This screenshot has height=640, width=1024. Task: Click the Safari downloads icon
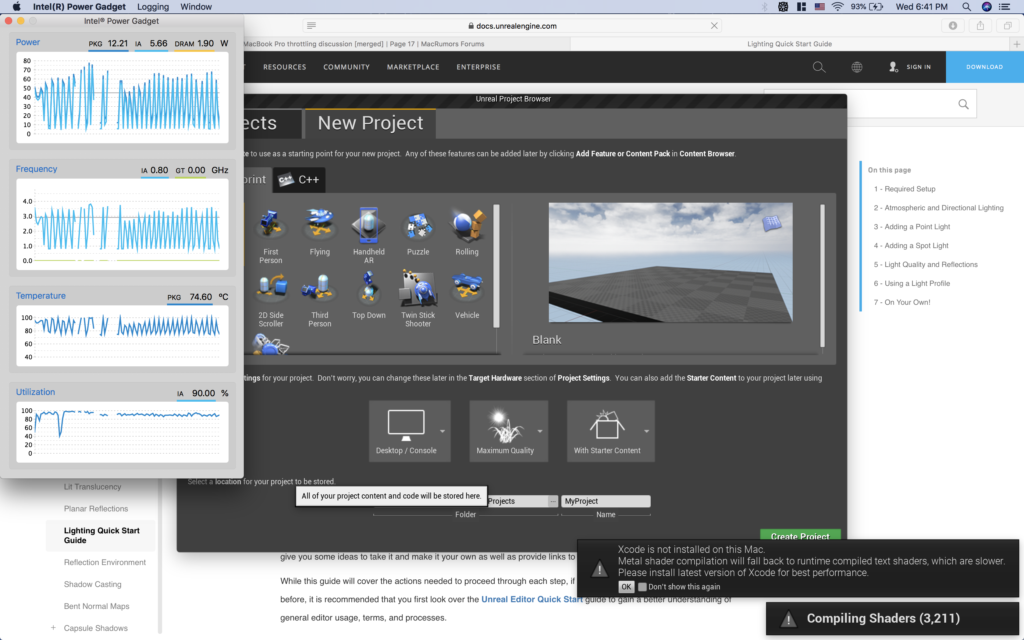tap(953, 26)
